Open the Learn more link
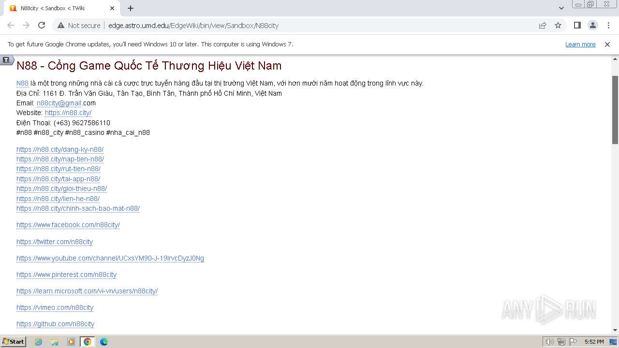Image resolution: width=619 pixels, height=348 pixels. click(x=580, y=44)
